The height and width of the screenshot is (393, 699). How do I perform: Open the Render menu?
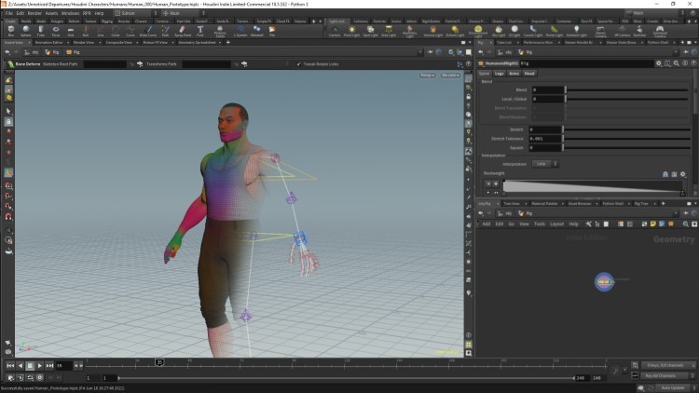tap(34, 13)
